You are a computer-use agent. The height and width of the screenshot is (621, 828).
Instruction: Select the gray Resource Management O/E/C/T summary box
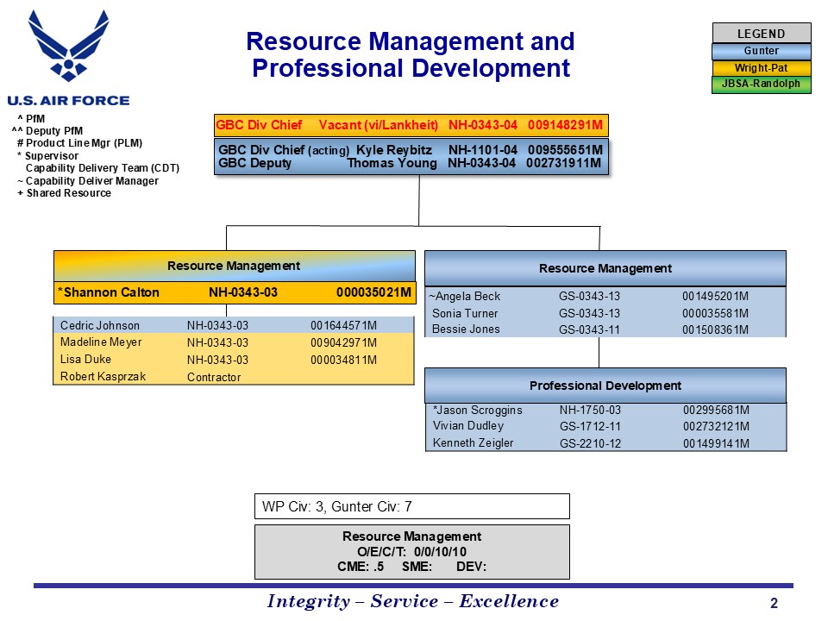(x=411, y=551)
